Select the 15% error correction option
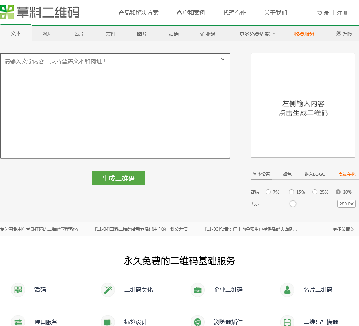359x326 pixels. click(292, 192)
